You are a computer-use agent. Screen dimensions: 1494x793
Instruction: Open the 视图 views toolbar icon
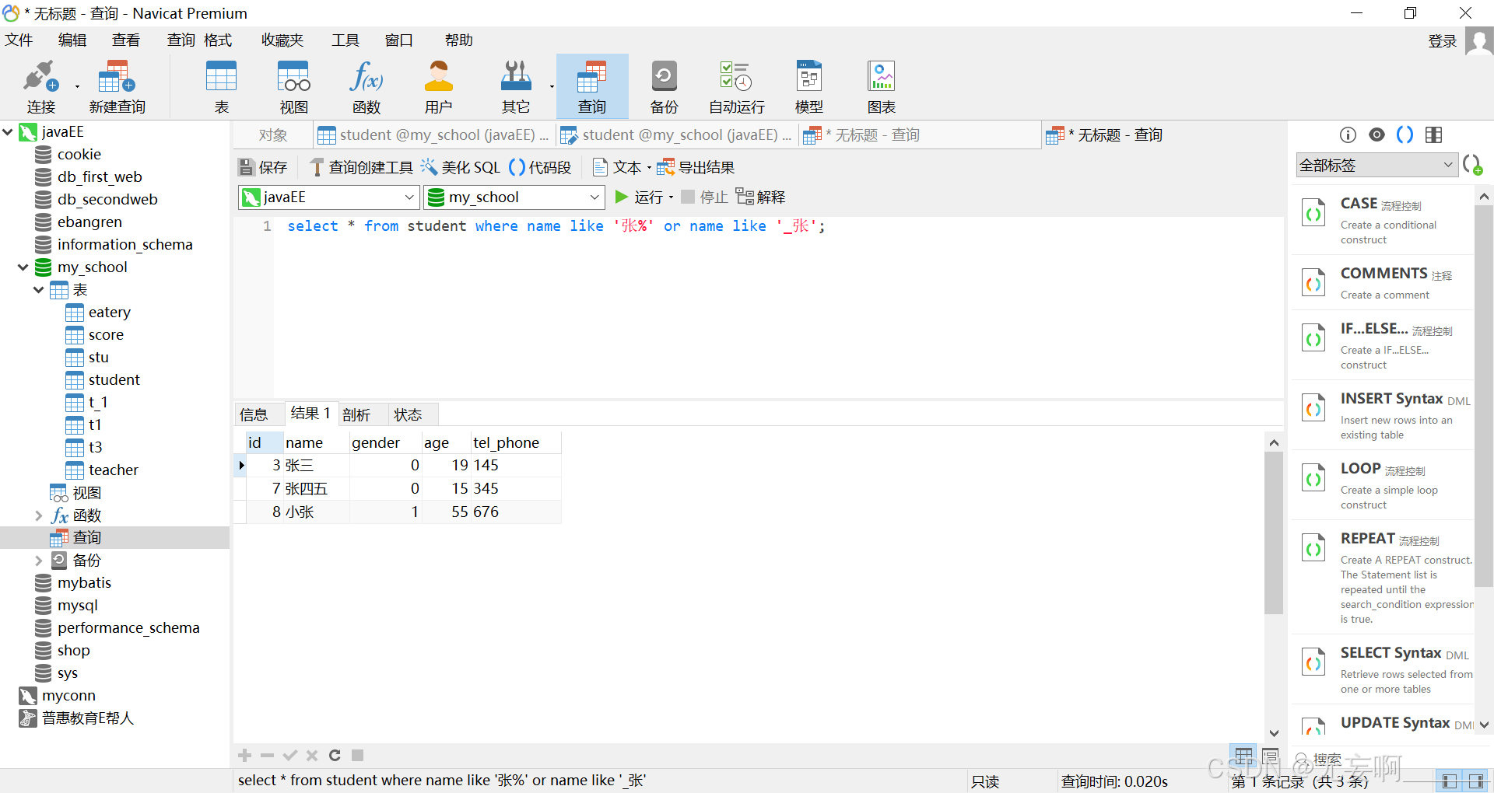coord(293,86)
